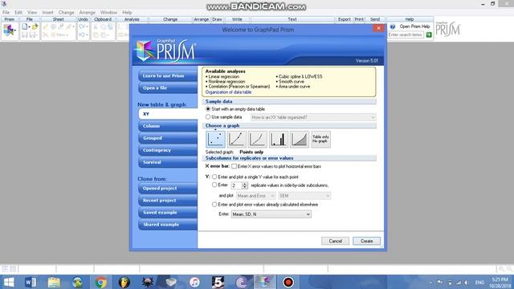The image size is (514, 289).
Task: Click the Bandicam record icon in taskbar
Action: pos(288,282)
